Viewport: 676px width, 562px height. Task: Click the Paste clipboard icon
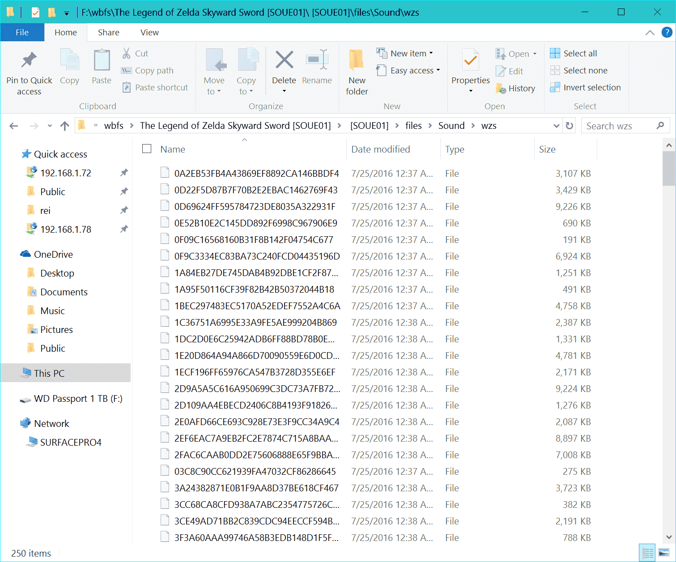point(102,67)
